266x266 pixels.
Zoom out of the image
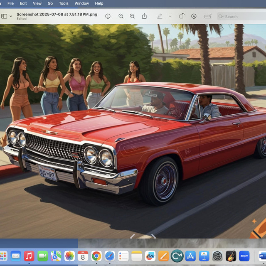[121, 16]
